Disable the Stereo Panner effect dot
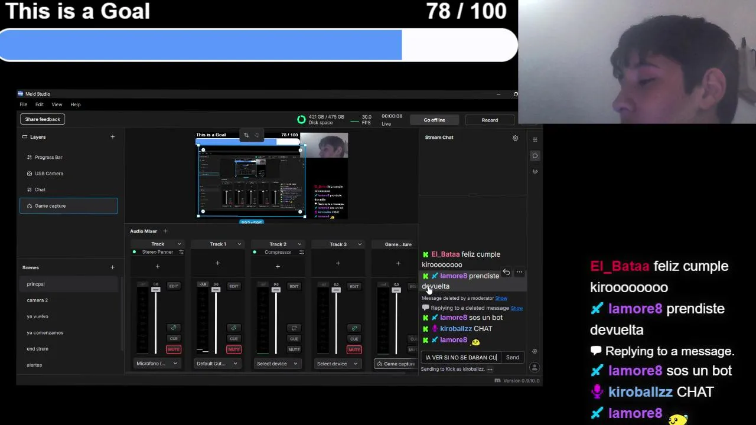The height and width of the screenshot is (425, 756). coord(134,252)
